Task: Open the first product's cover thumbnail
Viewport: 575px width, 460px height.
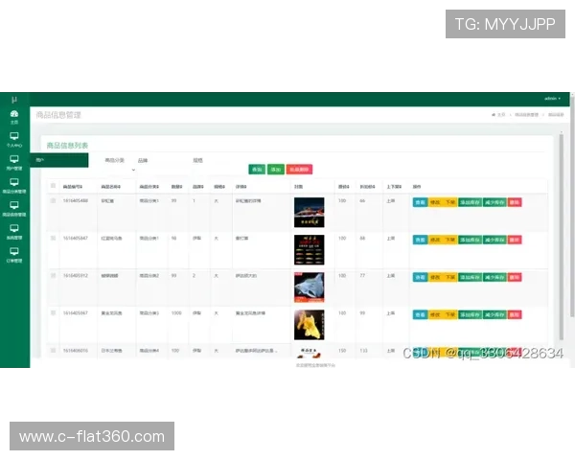Action: [309, 212]
